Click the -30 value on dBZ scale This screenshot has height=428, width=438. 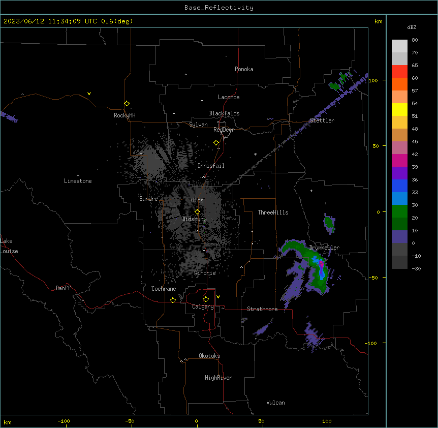[416, 268]
